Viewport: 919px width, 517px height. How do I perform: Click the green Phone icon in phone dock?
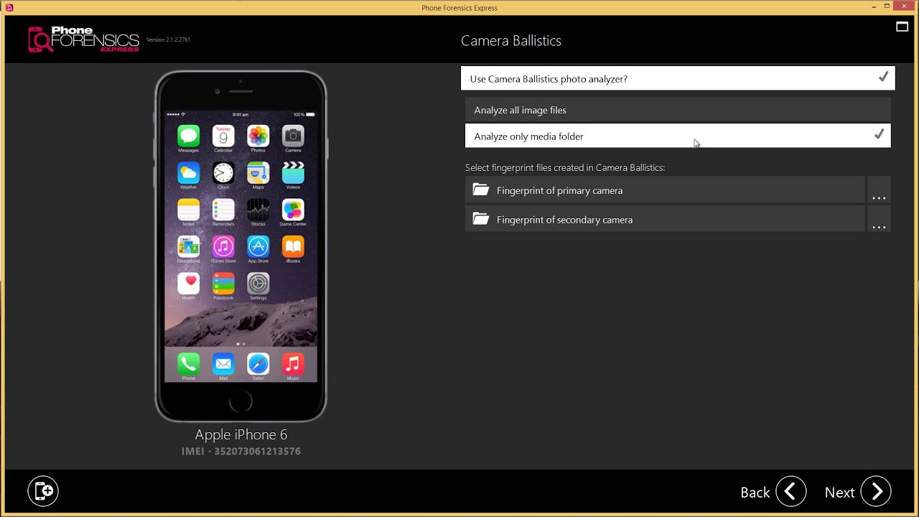(x=188, y=364)
